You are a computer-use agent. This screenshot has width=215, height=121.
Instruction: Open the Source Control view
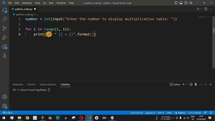(4, 28)
